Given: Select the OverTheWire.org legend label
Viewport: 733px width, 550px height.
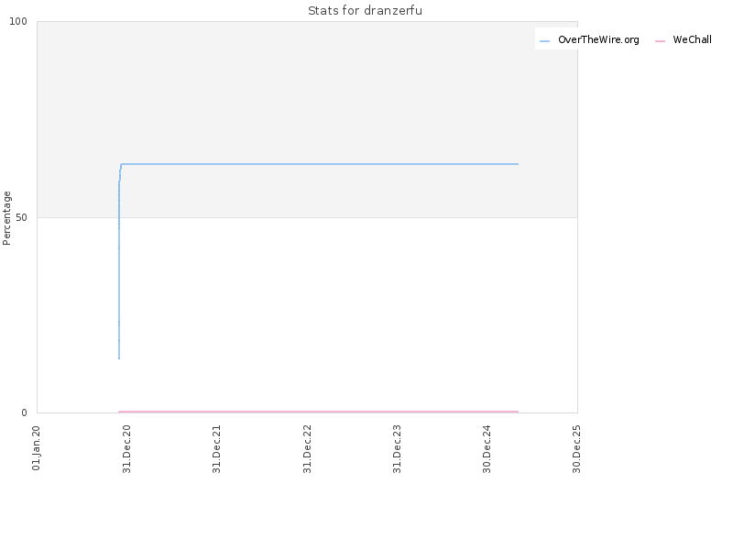Looking at the screenshot, I should click(598, 39).
